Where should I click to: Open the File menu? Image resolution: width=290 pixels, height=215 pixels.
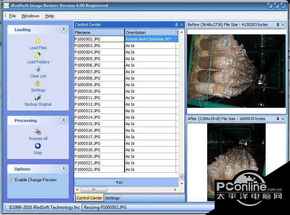[x=12, y=16]
